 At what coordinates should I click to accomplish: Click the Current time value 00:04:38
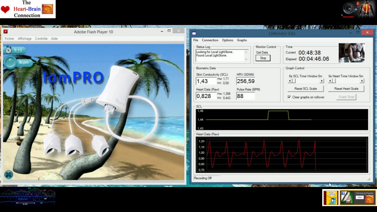[309, 53]
